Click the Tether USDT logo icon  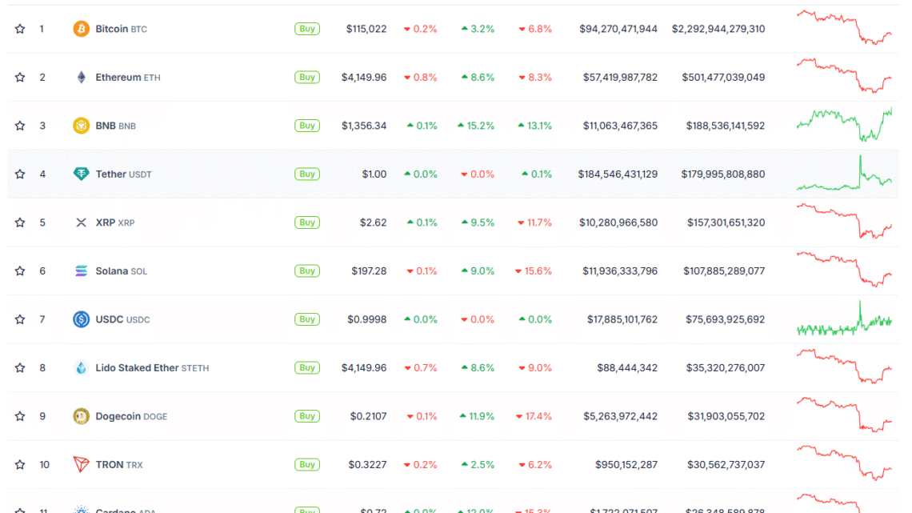pyautogui.click(x=79, y=174)
